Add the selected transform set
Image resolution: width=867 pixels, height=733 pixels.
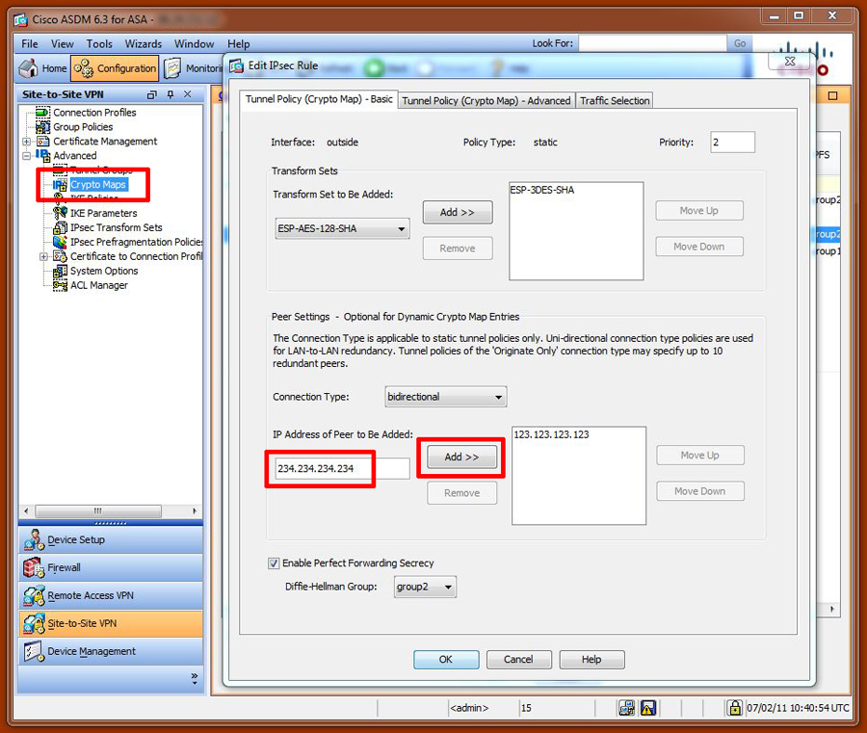tap(458, 212)
